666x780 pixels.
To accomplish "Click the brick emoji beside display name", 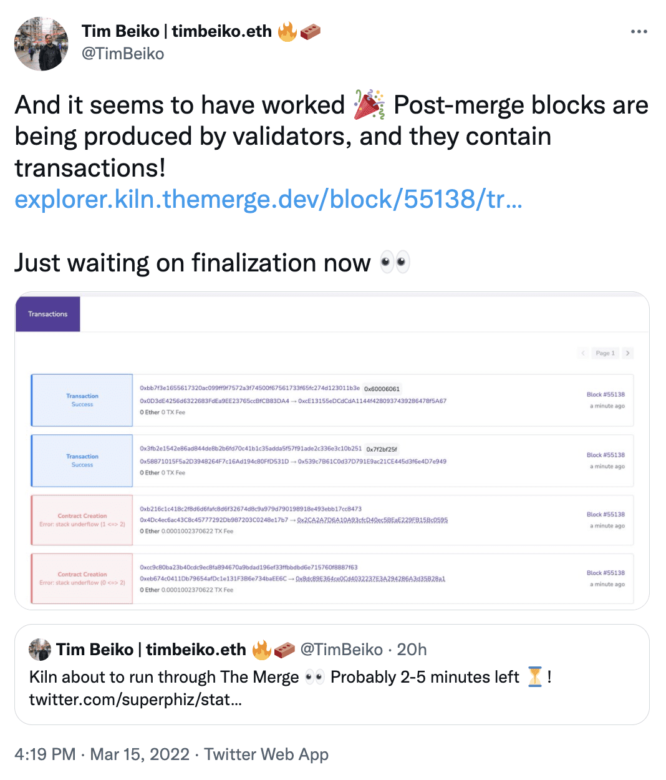I will 310,31.
